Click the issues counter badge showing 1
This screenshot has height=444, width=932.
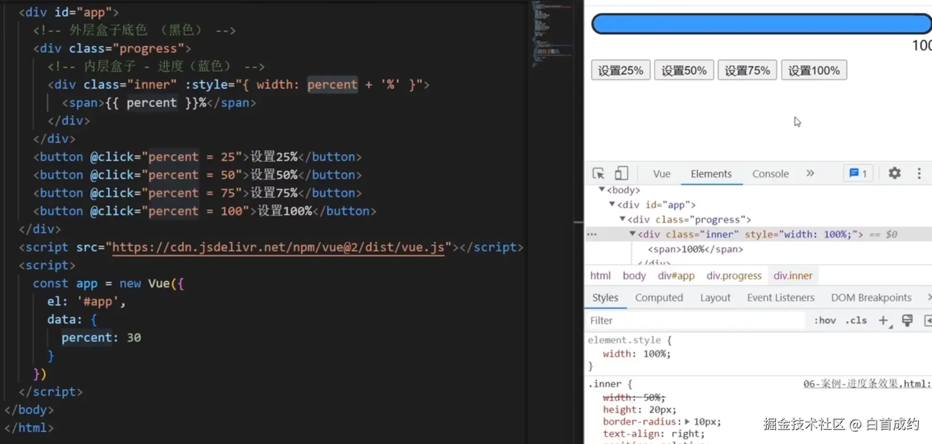pyautogui.click(x=858, y=174)
